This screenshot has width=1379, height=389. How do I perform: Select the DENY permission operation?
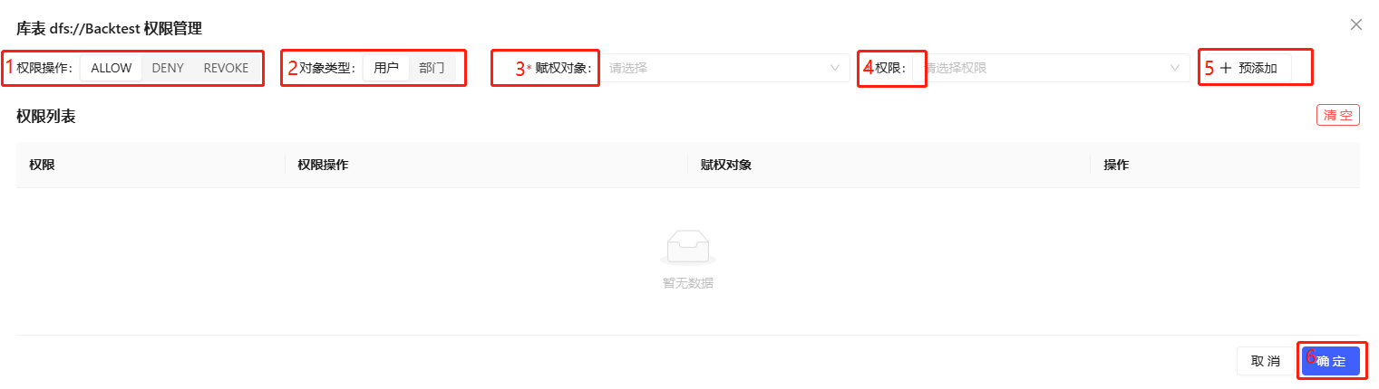click(168, 68)
